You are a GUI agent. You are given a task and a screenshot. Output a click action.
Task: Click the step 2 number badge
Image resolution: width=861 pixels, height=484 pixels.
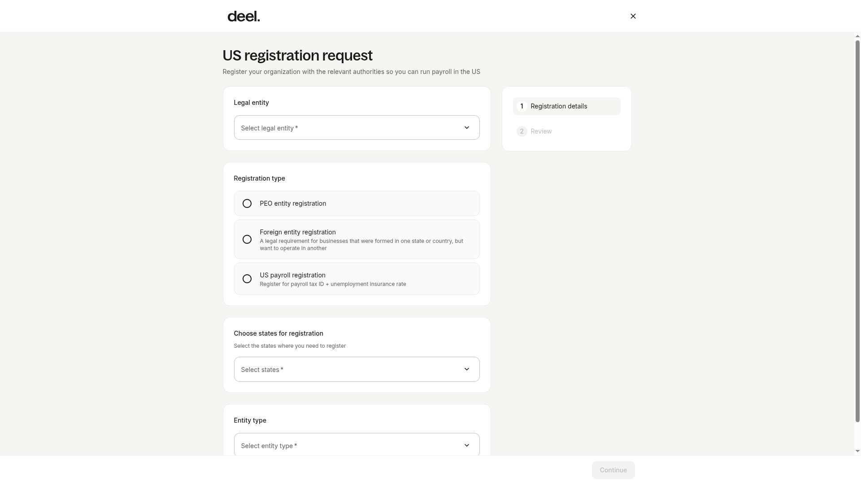point(522,131)
